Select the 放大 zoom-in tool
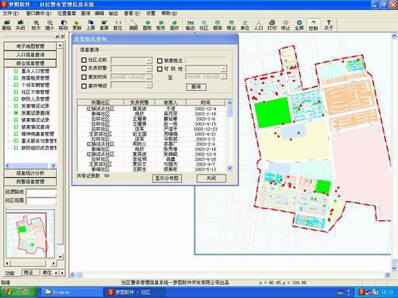 click(x=36, y=25)
